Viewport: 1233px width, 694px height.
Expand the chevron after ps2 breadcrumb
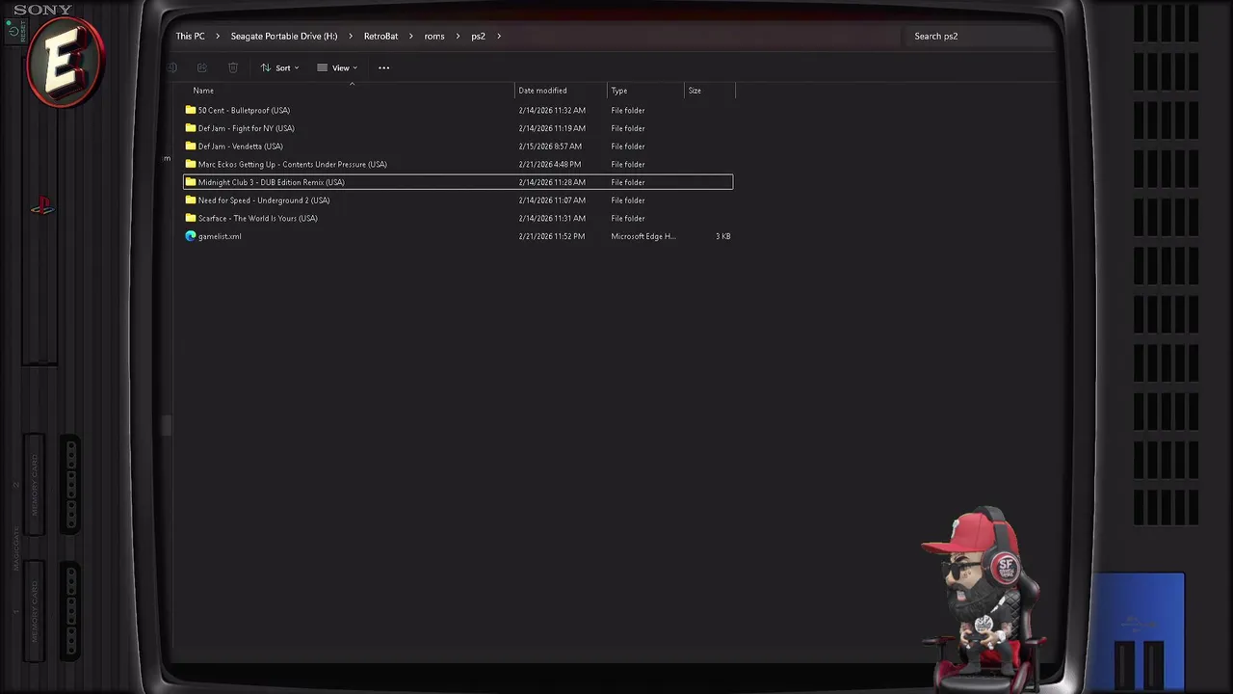pyautogui.click(x=499, y=36)
